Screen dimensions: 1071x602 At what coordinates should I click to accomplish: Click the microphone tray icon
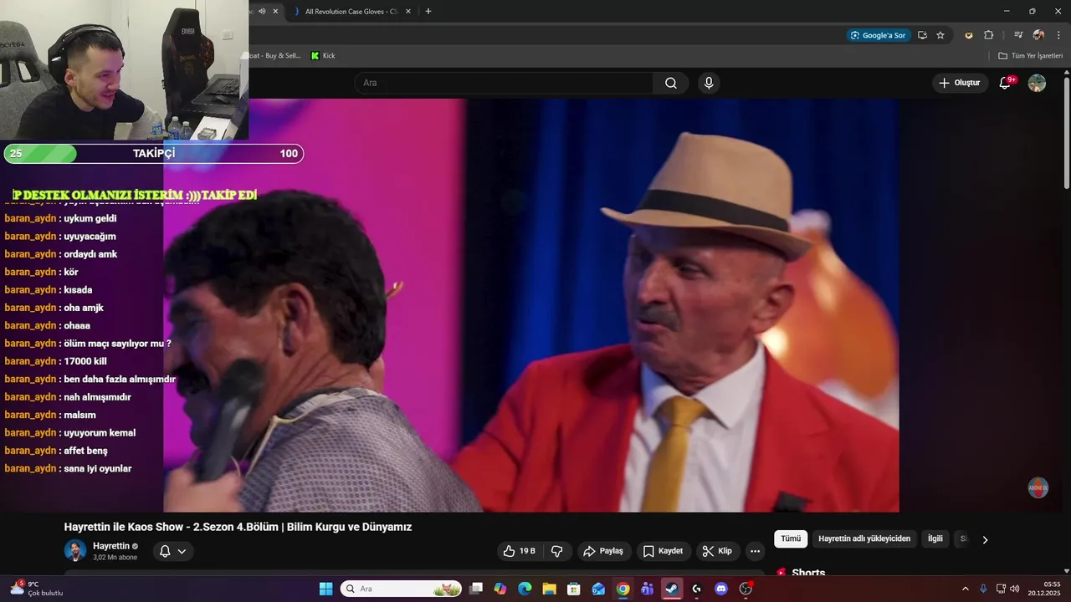[x=983, y=589]
